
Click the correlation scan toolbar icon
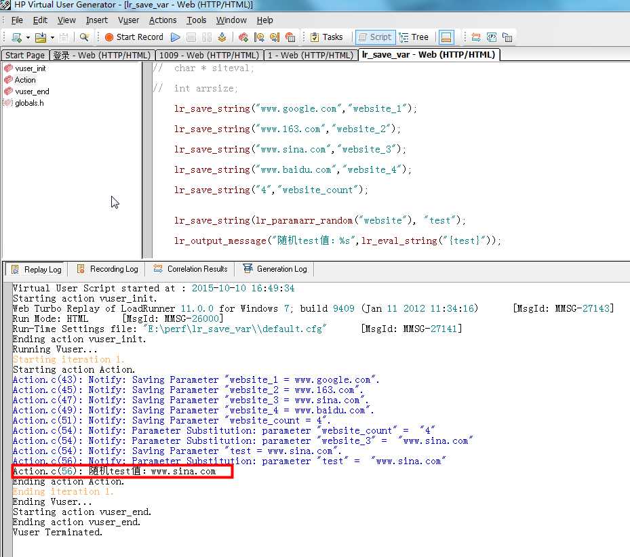pos(476,37)
